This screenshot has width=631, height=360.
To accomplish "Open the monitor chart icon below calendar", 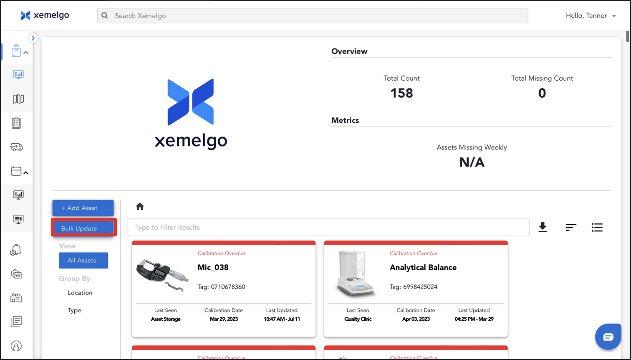I will click(18, 195).
